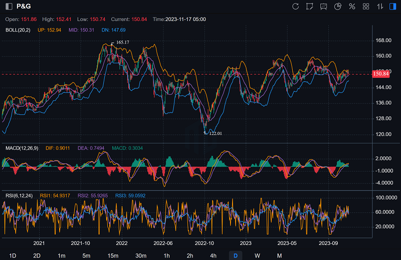This screenshot has width=401, height=260.
Task: Click the up-down arrows sort icon
Action: tap(379, 6)
